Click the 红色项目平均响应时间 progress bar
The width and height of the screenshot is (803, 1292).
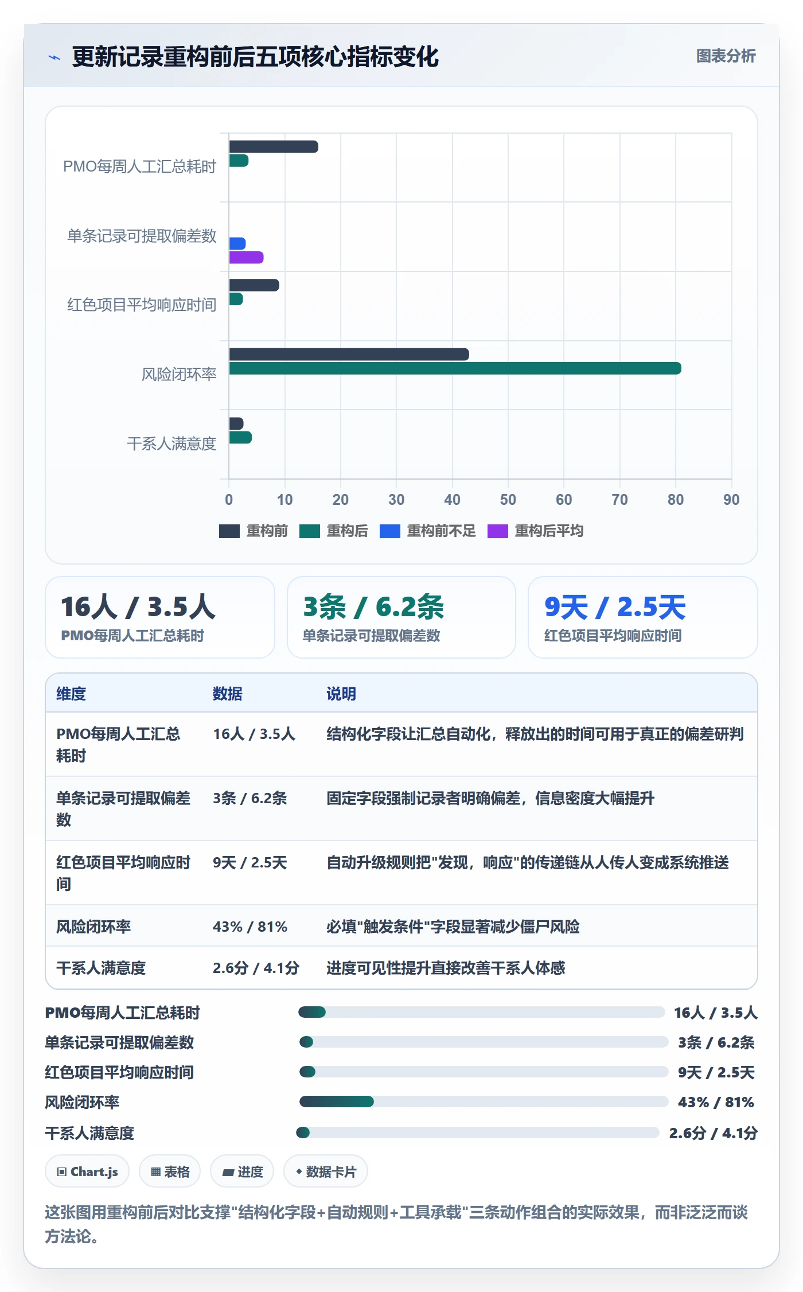tap(484, 1072)
